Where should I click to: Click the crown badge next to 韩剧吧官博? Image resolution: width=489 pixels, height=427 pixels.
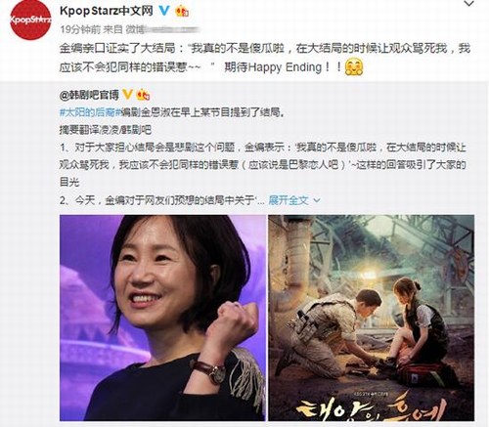pyautogui.click(x=143, y=95)
